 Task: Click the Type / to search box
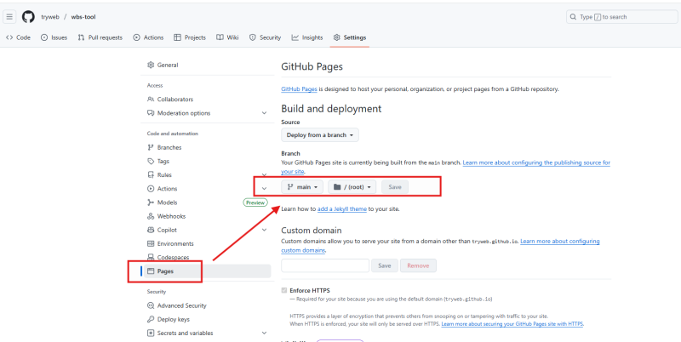click(622, 17)
